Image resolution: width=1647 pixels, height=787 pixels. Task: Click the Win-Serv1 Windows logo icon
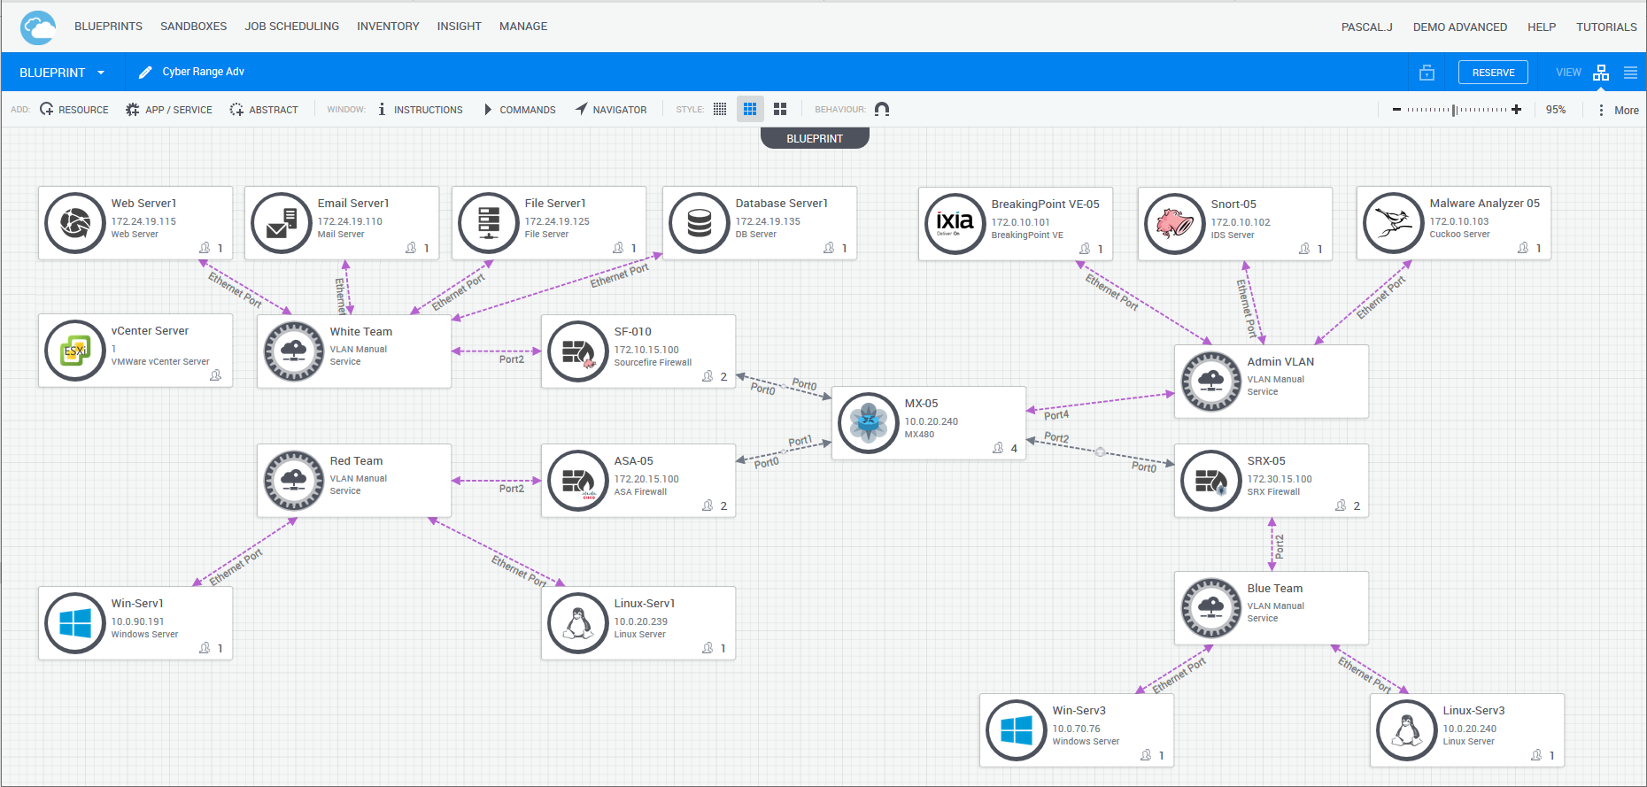[75, 623]
